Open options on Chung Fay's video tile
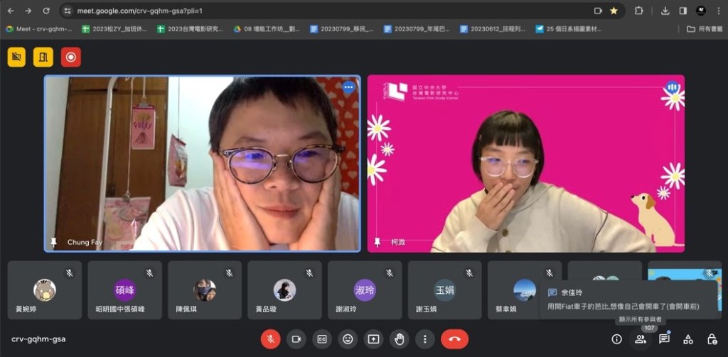 click(348, 88)
